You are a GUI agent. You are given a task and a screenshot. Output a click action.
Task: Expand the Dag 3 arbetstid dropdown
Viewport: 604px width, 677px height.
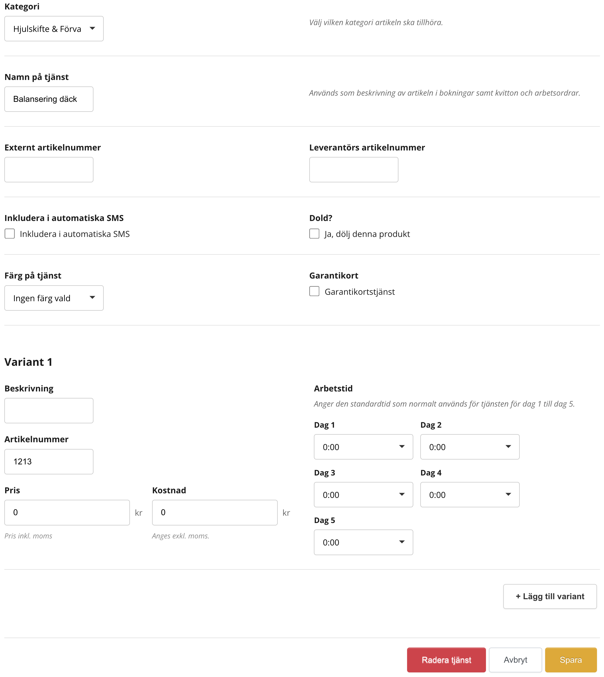click(x=363, y=494)
